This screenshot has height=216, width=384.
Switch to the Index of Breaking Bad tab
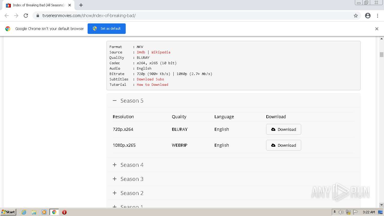[x=38, y=5]
